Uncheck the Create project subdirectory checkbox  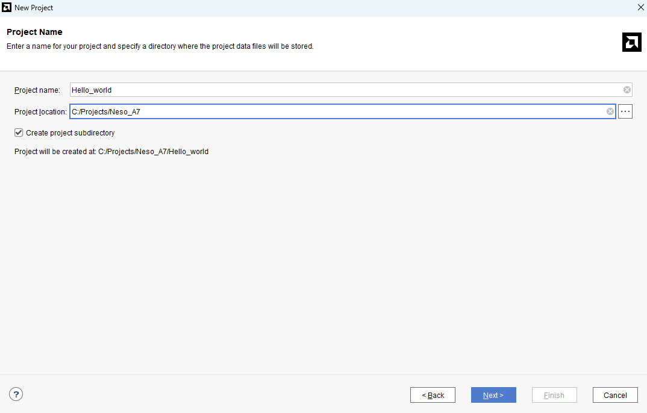point(19,132)
